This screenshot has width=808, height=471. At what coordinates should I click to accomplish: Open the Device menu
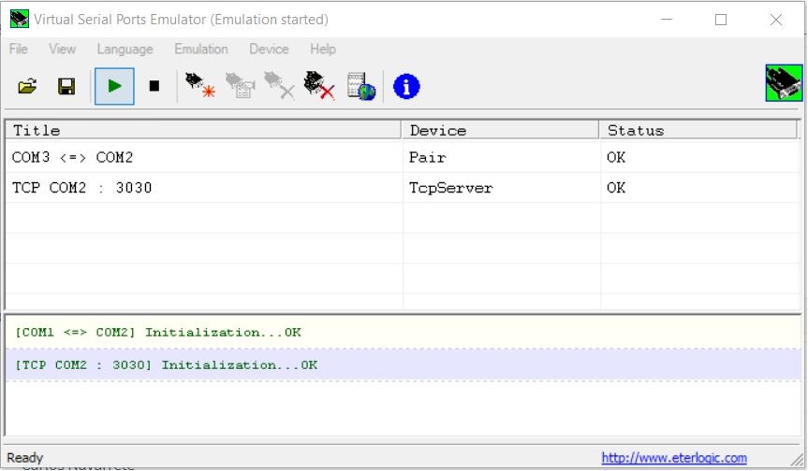pos(269,49)
